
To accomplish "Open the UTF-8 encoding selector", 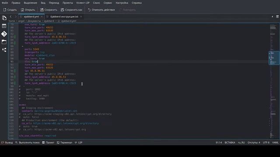I will (x=266, y=143).
